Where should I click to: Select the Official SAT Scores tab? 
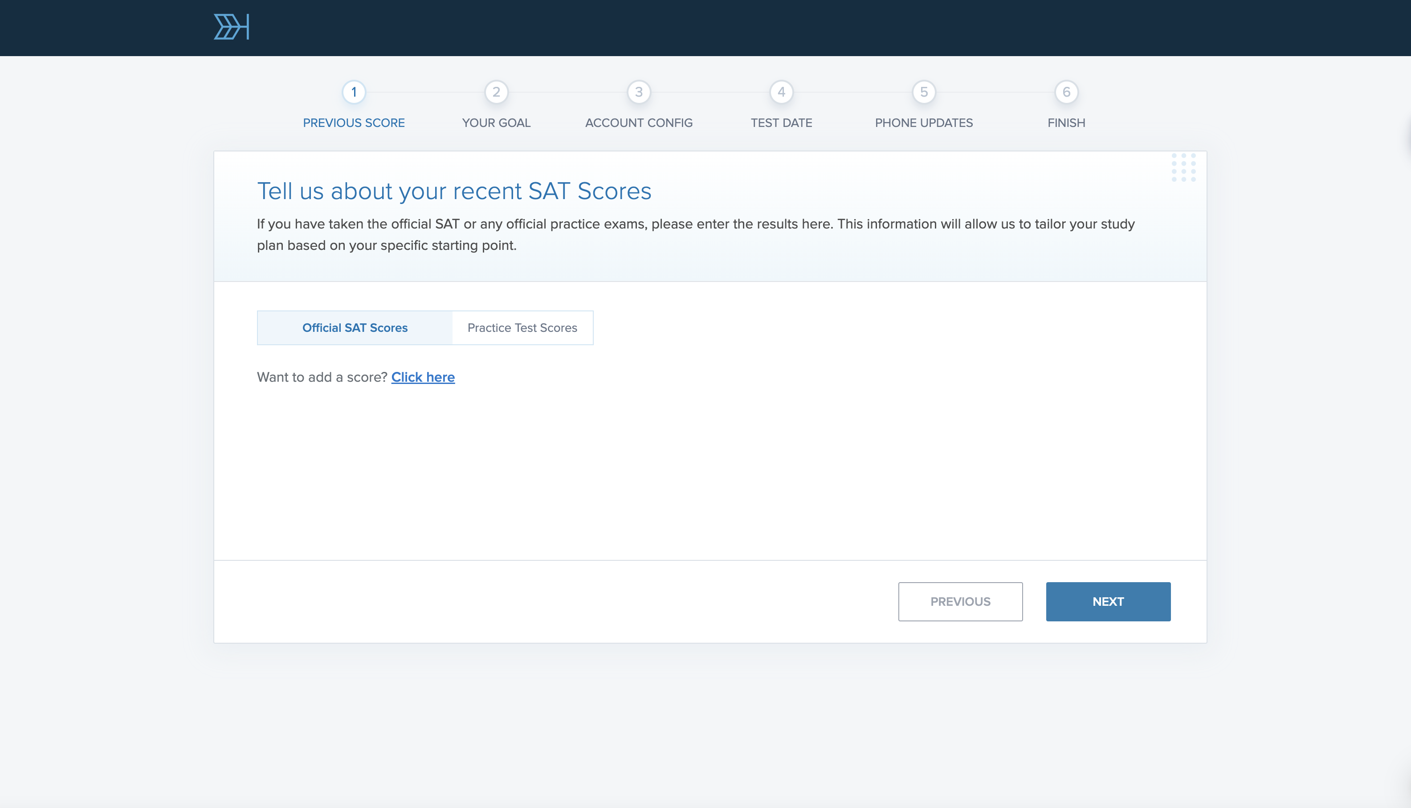tap(355, 327)
